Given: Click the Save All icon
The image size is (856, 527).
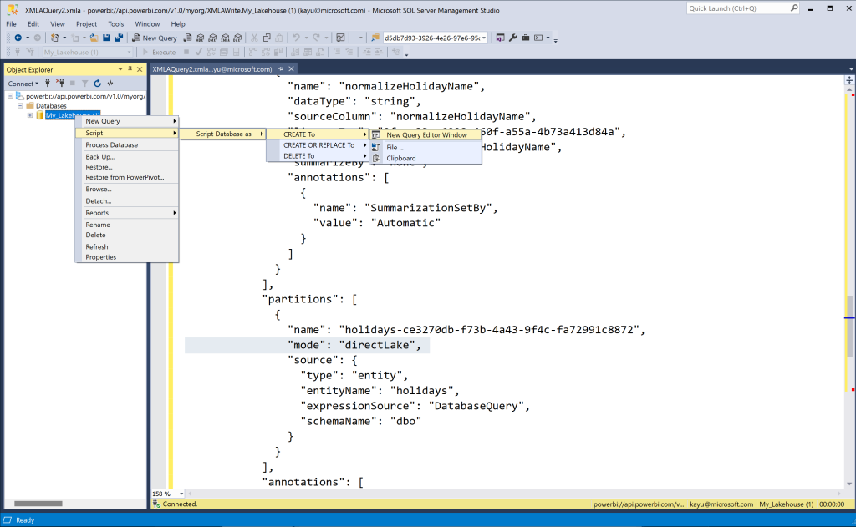Looking at the screenshot, I should [119, 38].
